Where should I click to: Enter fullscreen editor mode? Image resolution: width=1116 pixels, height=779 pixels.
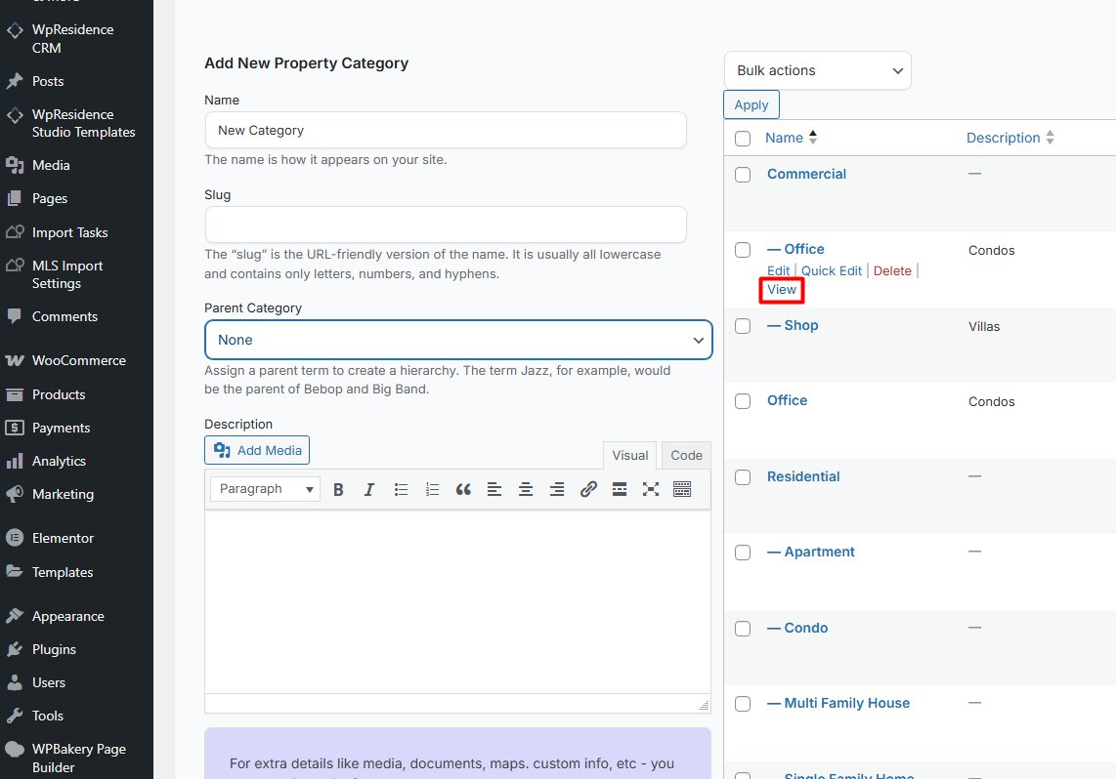coord(651,490)
